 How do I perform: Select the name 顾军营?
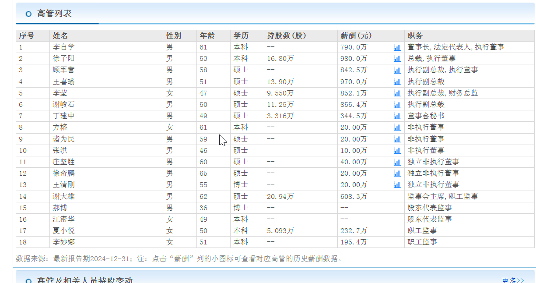click(x=64, y=70)
